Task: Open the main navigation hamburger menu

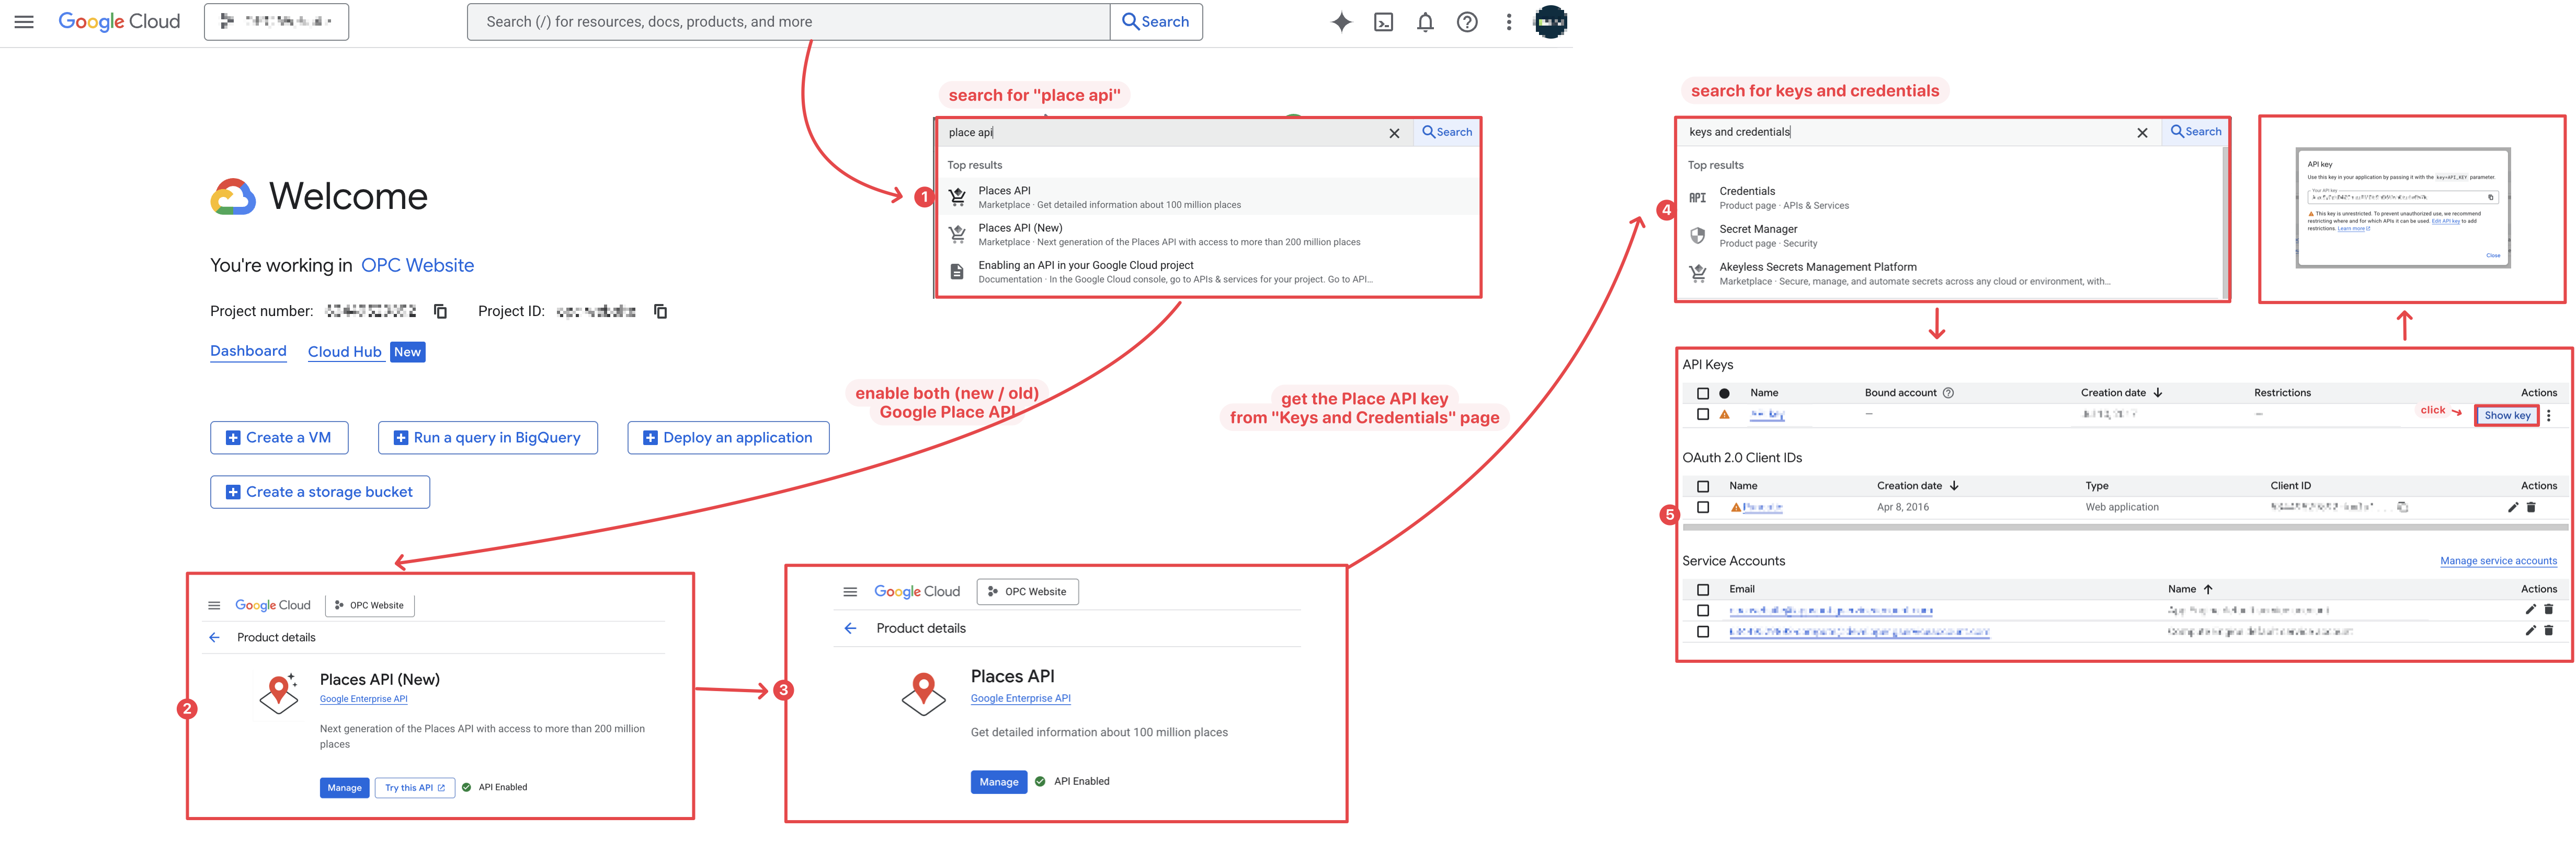Action: [24, 22]
